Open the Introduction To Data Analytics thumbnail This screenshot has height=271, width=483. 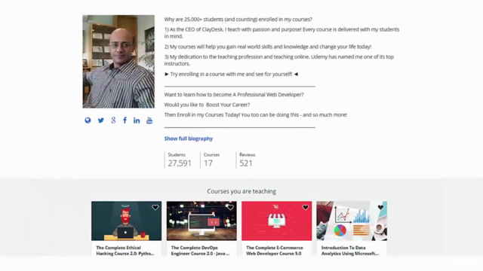(x=352, y=221)
